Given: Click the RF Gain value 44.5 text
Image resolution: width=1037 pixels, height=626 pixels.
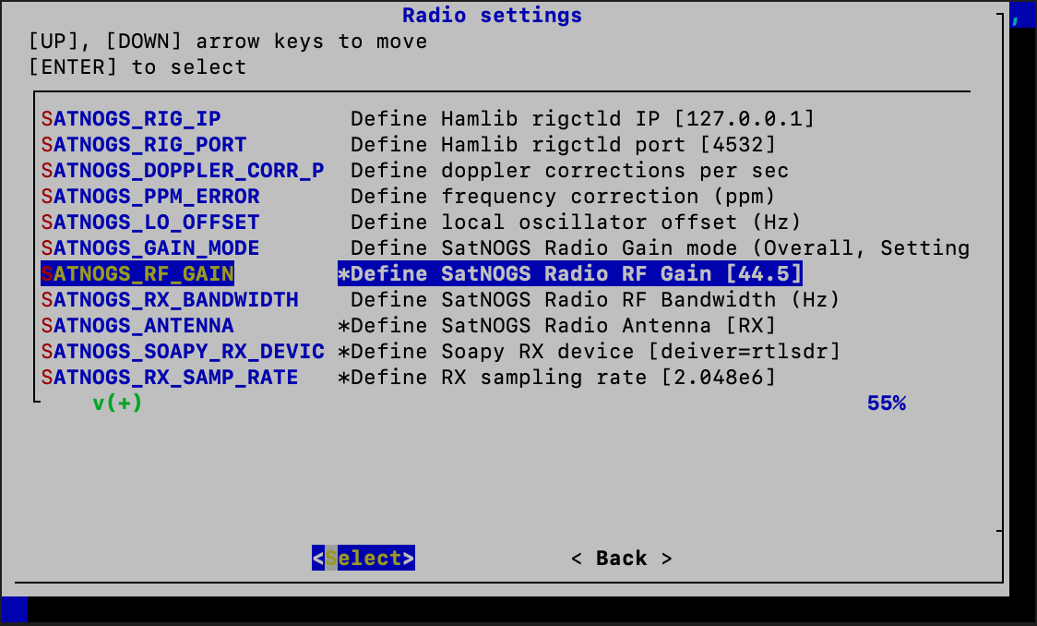Looking at the screenshot, I should coord(766,273).
